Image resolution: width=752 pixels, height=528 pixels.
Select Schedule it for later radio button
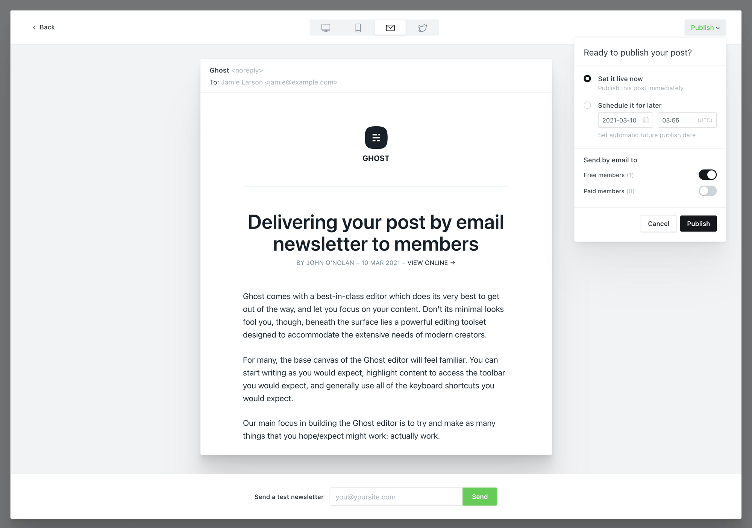(588, 105)
